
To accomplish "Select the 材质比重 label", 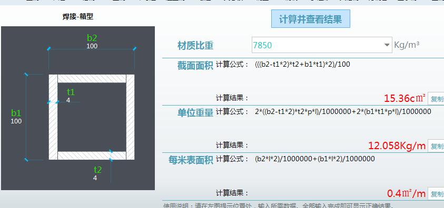I will point(195,46).
